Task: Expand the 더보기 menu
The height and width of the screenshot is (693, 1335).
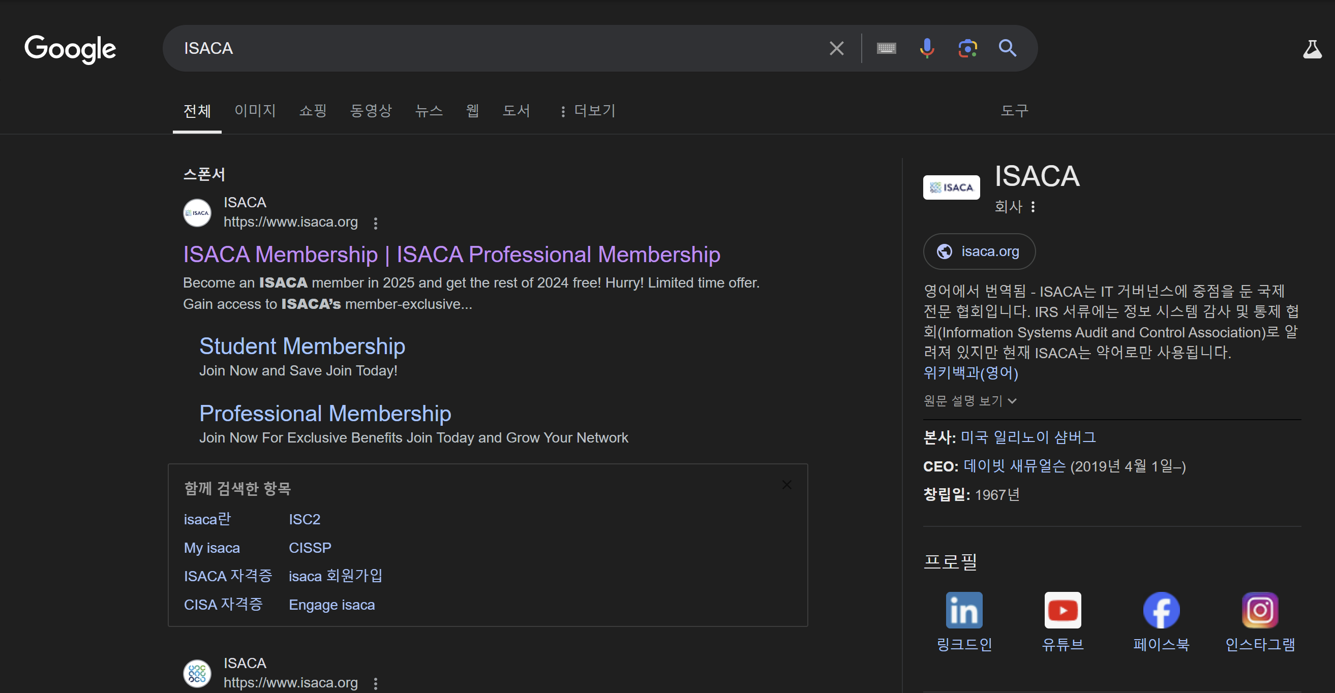Action: coord(587,110)
